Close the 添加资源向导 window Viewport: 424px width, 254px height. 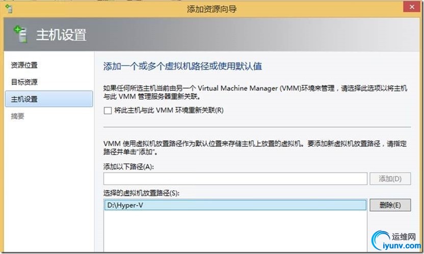(x=412, y=7)
